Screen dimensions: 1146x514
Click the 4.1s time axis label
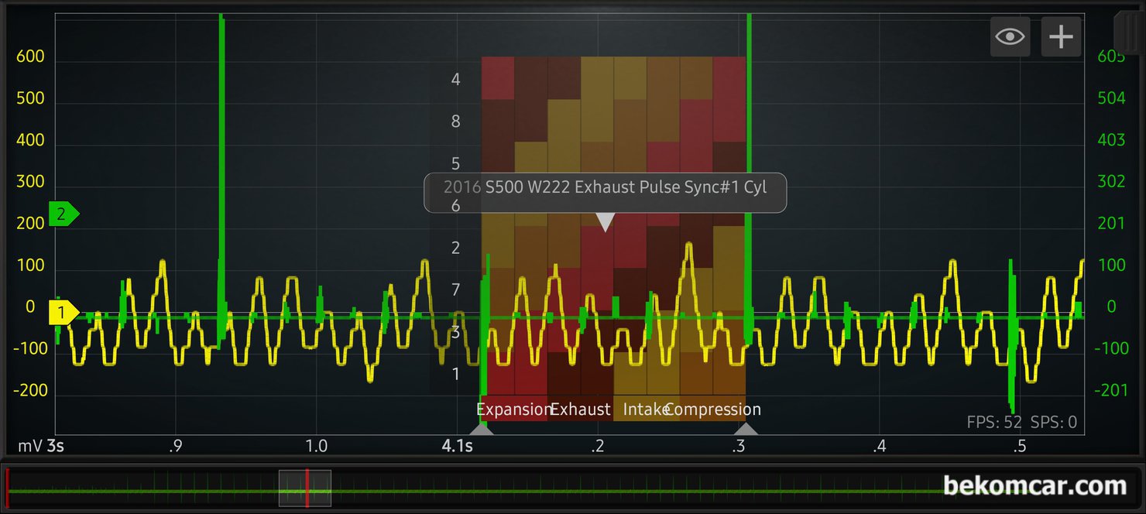pyautogui.click(x=456, y=447)
